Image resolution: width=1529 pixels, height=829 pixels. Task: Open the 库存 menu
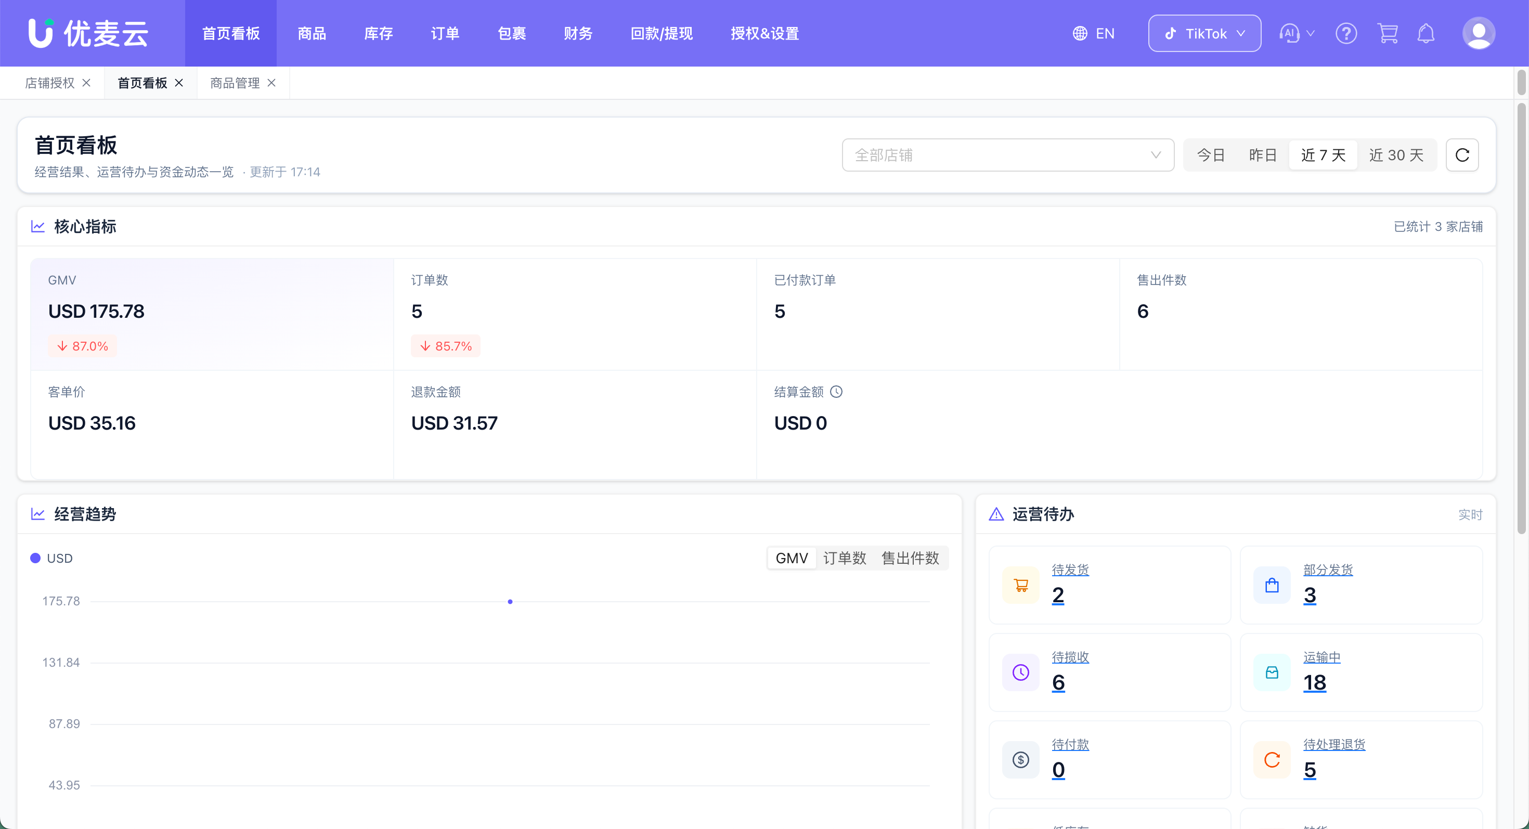[379, 33]
